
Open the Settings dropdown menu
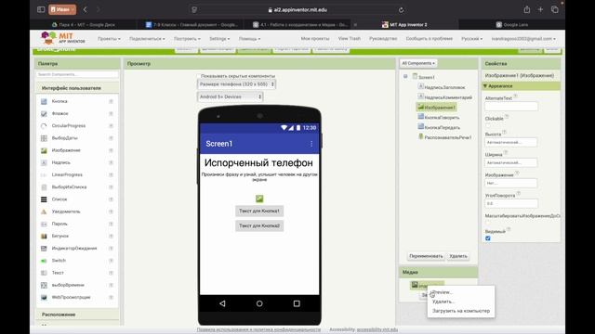(x=219, y=39)
